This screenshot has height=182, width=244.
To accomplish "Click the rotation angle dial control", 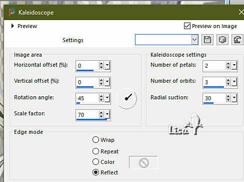I will click(126, 98).
